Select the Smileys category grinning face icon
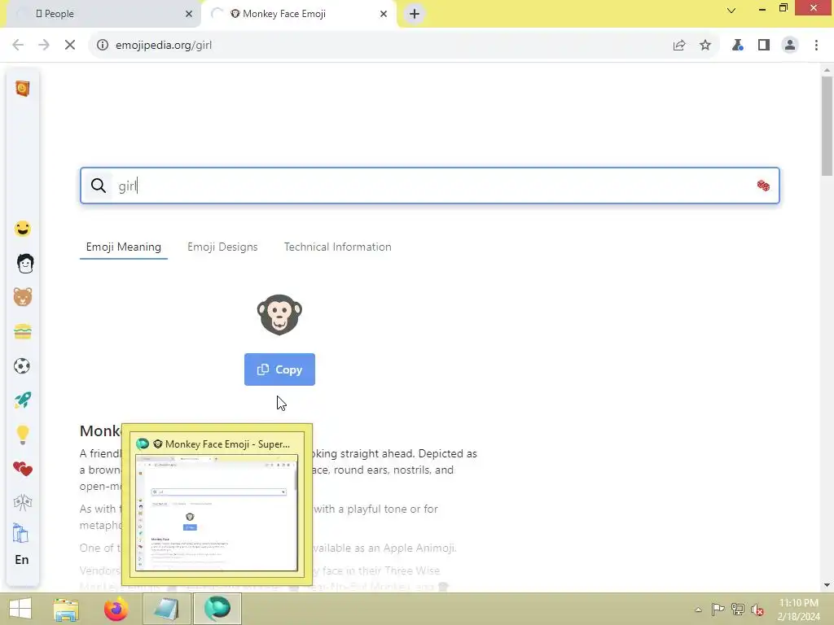The width and height of the screenshot is (834, 625). [22, 229]
